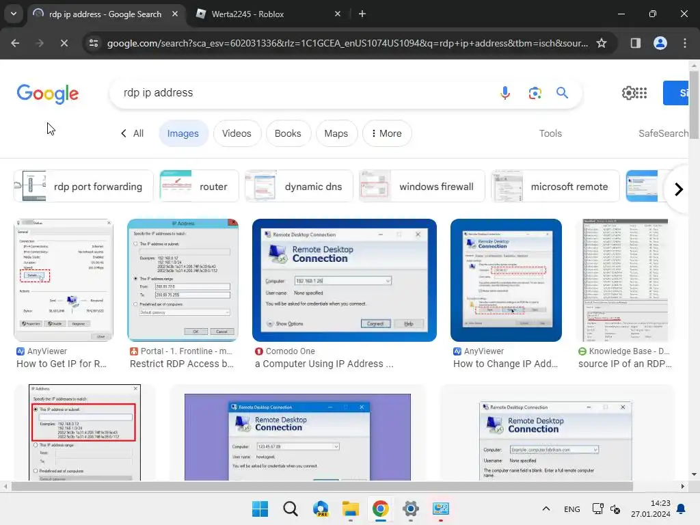This screenshot has height=525, width=700.
Task: Open SafeSearch settings
Action: (663, 133)
